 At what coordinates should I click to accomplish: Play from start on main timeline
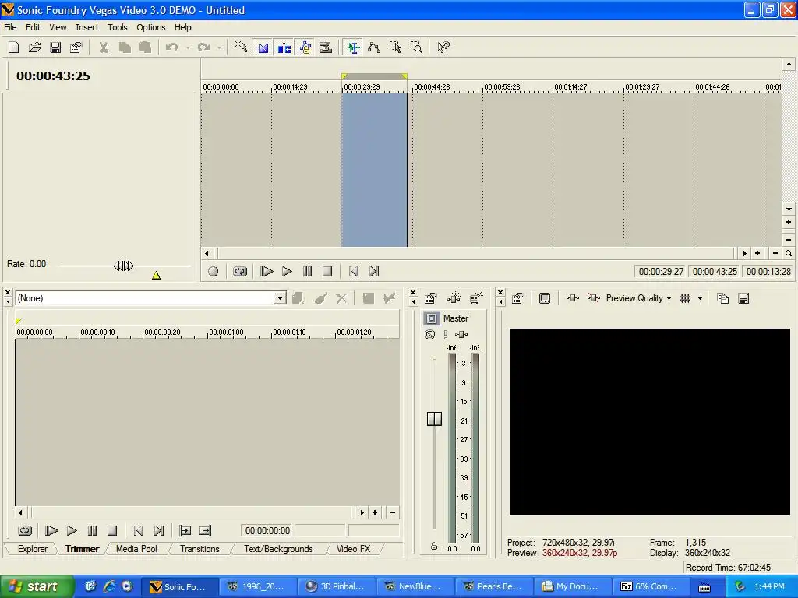[x=267, y=272]
